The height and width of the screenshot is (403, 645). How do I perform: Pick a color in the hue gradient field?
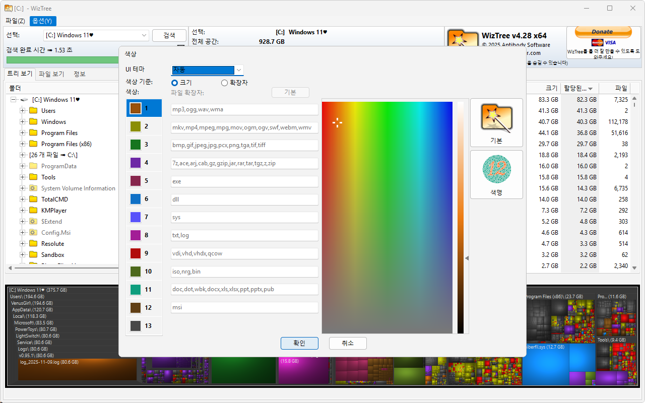pyautogui.click(x=387, y=218)
